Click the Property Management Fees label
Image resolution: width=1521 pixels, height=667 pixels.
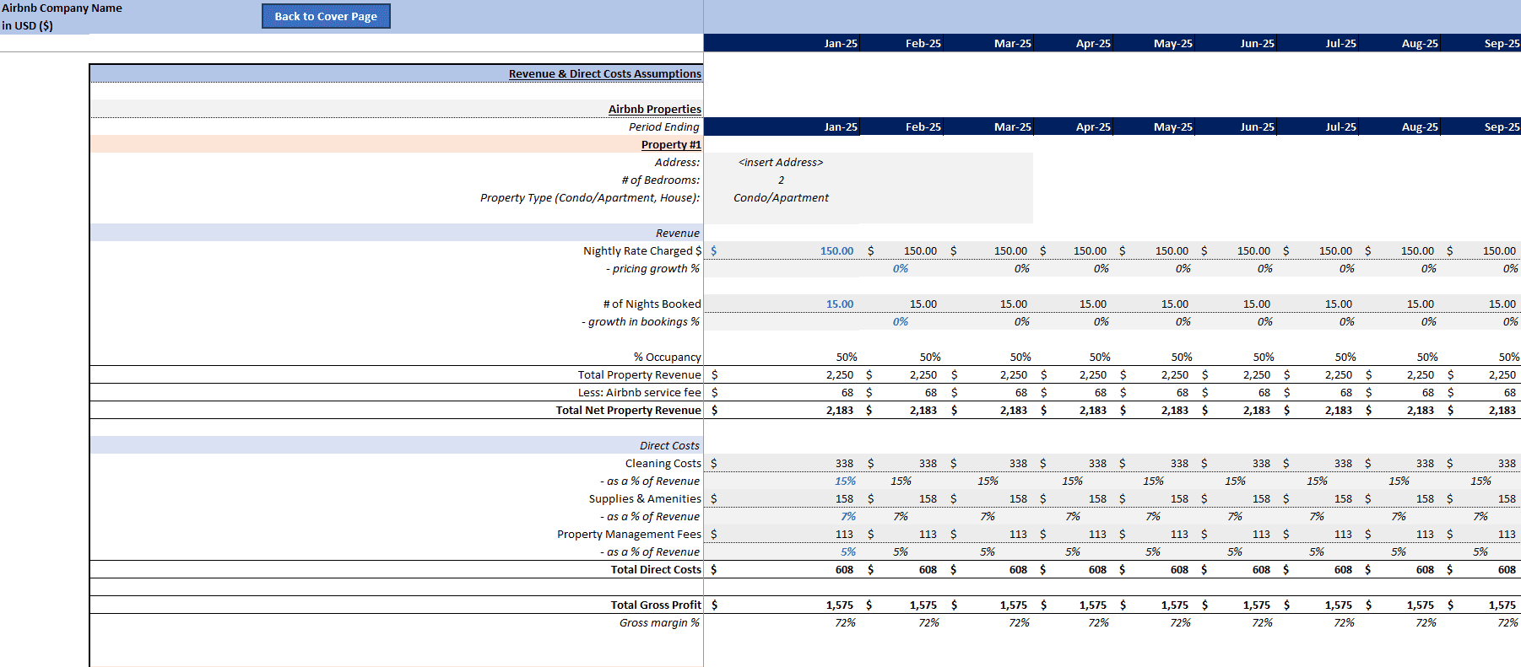click(x=629, y=534)
